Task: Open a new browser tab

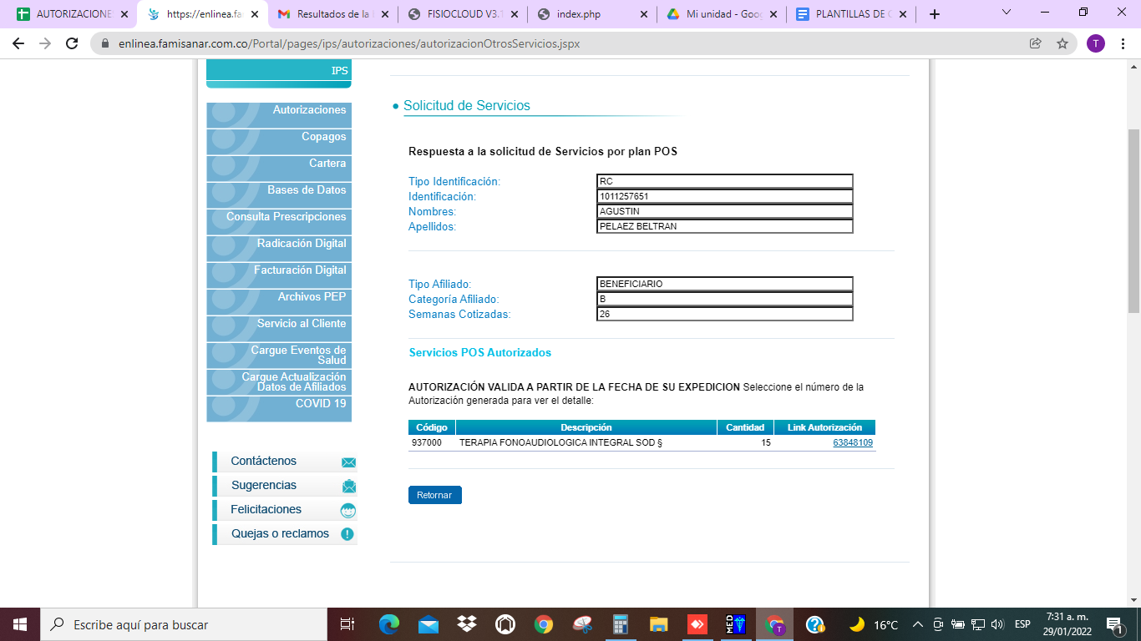Action: pos(935,14)
